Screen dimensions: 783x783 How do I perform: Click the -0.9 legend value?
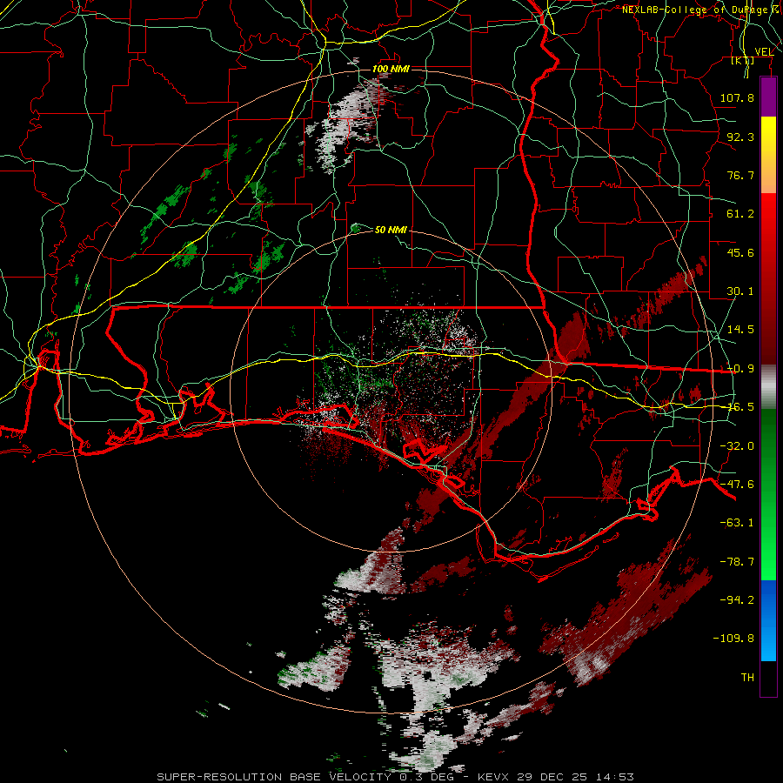740,368
